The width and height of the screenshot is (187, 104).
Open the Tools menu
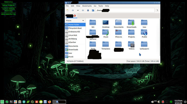pyautogui.click(x=101, y=6)
